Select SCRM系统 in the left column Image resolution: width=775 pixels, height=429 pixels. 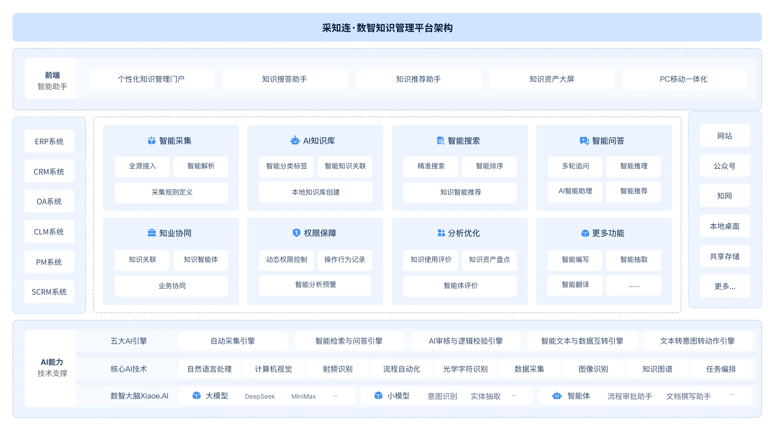(x=49, y=292)
